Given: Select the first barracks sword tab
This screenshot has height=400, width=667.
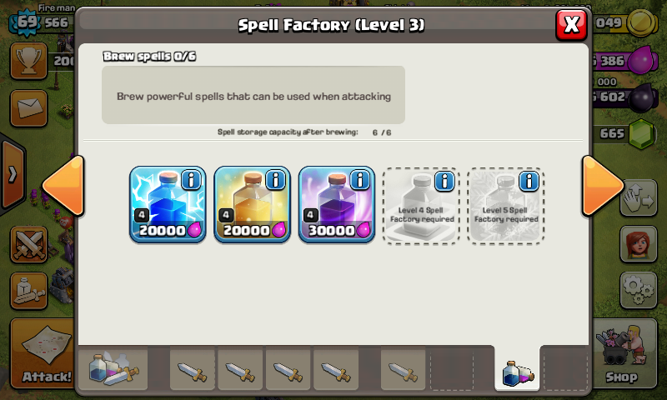Looking at the screenshot, I should [193, 370].
